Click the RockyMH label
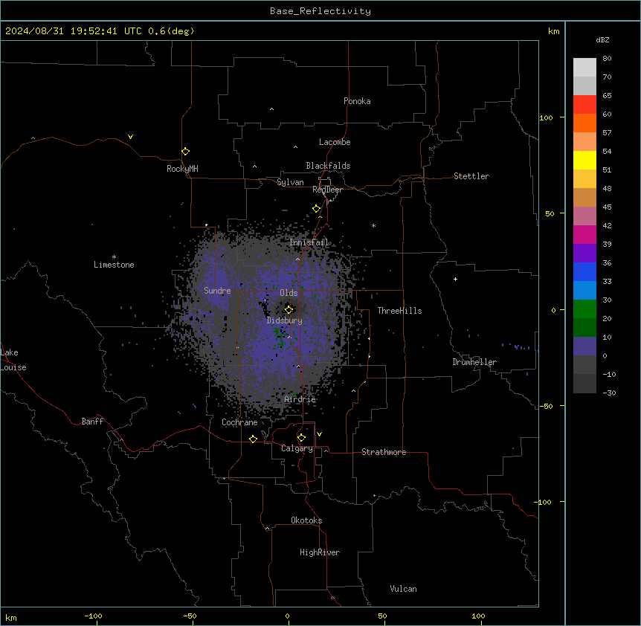Screen dimensions: 641x626 [x=182, y=169]
